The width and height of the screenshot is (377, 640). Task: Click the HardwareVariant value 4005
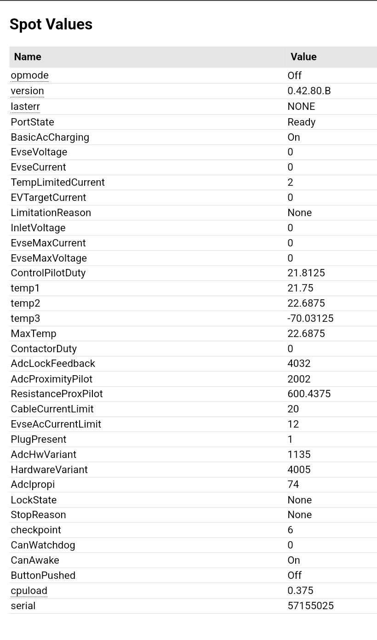(299, 469)
